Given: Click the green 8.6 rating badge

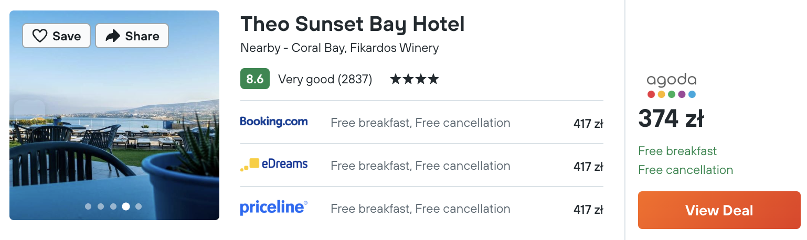Looking at the screenshot, I should pos(255,79).
